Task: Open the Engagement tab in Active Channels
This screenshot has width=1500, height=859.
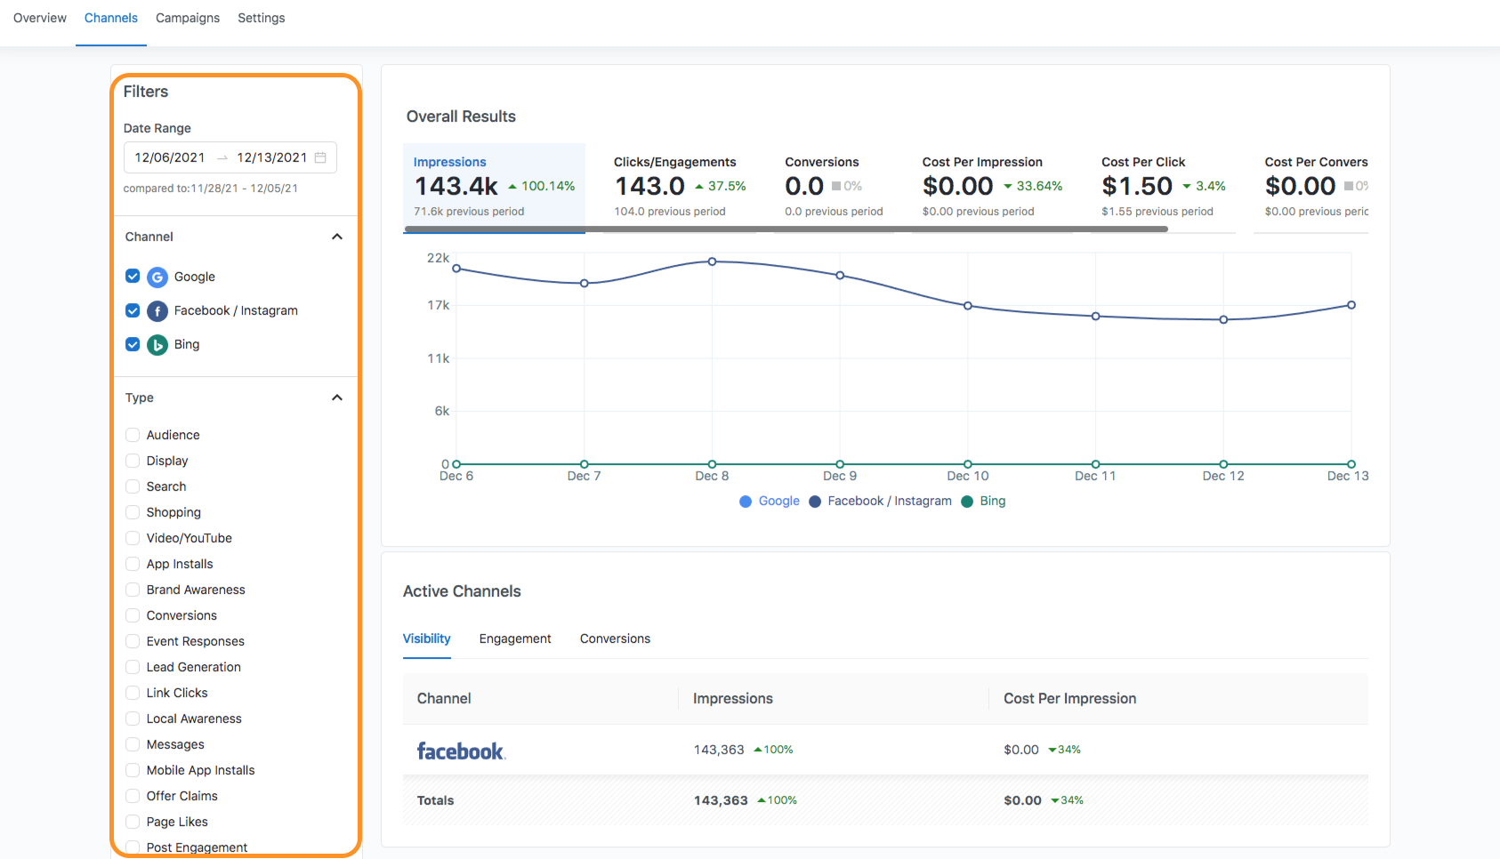Action: coord(515,638)
